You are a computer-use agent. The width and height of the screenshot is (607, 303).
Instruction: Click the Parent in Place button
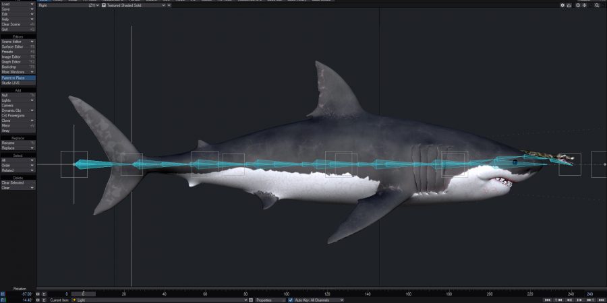18,77
